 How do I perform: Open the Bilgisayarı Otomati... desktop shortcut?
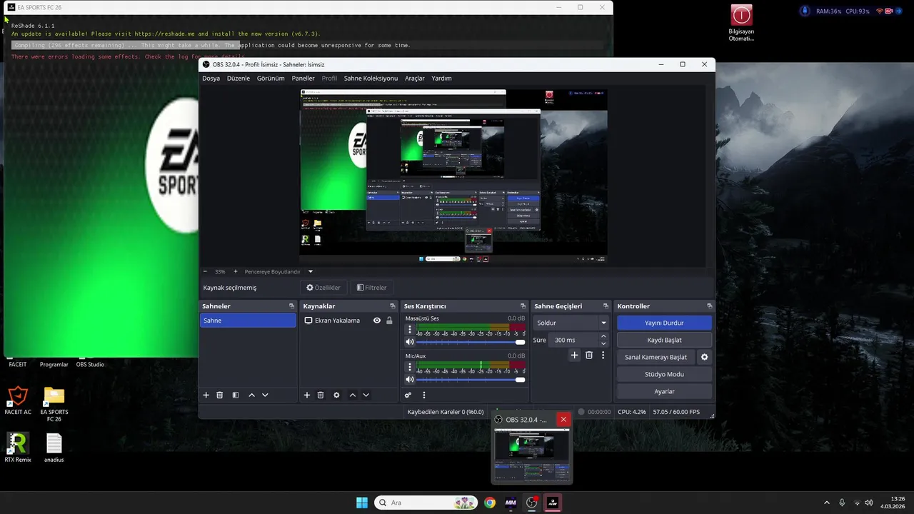[741, 23]
